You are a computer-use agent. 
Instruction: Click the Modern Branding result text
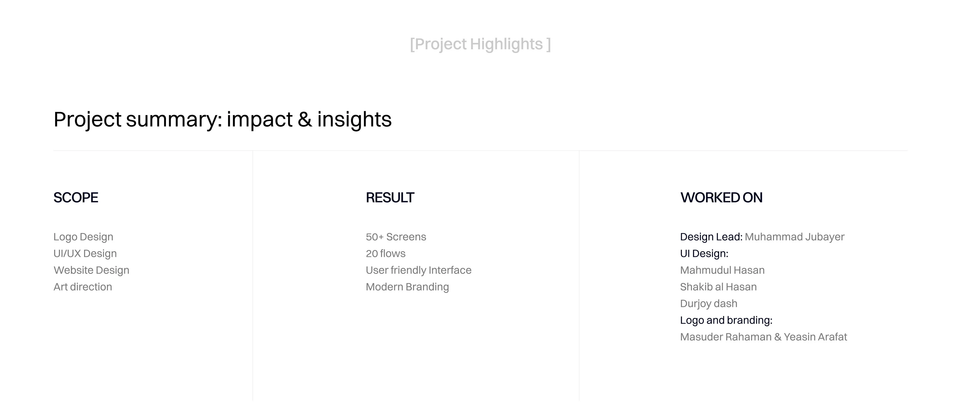tap(407, 287)
